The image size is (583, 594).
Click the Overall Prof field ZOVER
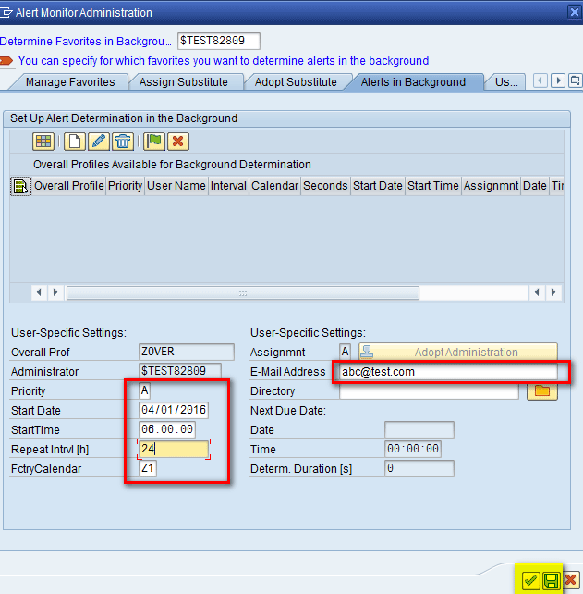pyautogui.click(x=186, y=352)
